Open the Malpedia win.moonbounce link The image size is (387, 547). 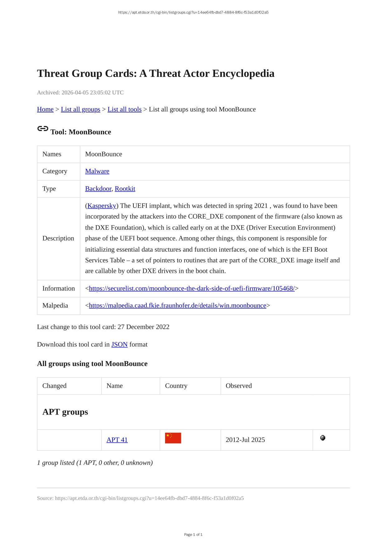178,305
